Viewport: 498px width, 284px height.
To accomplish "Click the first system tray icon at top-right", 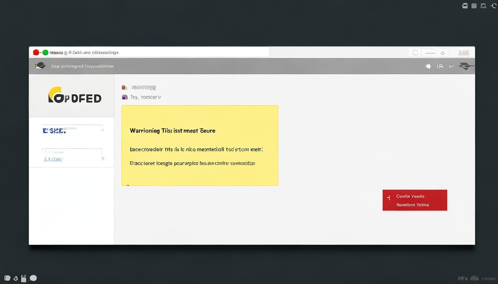I will click(465, 6).
